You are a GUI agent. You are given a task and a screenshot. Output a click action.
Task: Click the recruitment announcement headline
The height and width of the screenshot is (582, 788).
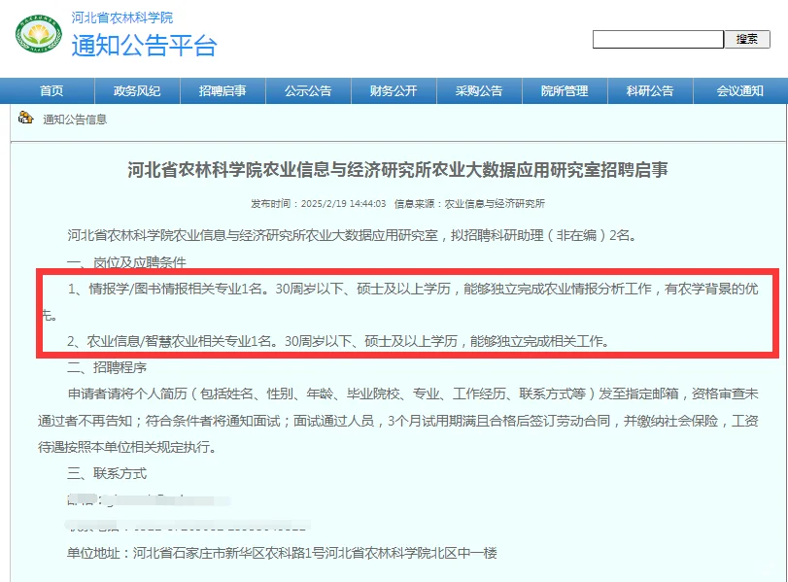click(x=397, y=170)
